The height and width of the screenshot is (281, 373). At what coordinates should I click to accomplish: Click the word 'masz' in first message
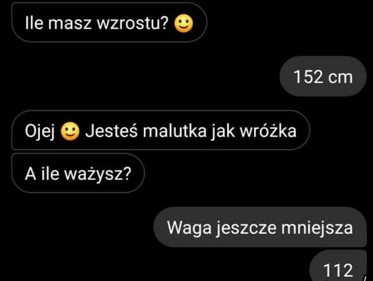pyautogui.click(x=70, y=24)
